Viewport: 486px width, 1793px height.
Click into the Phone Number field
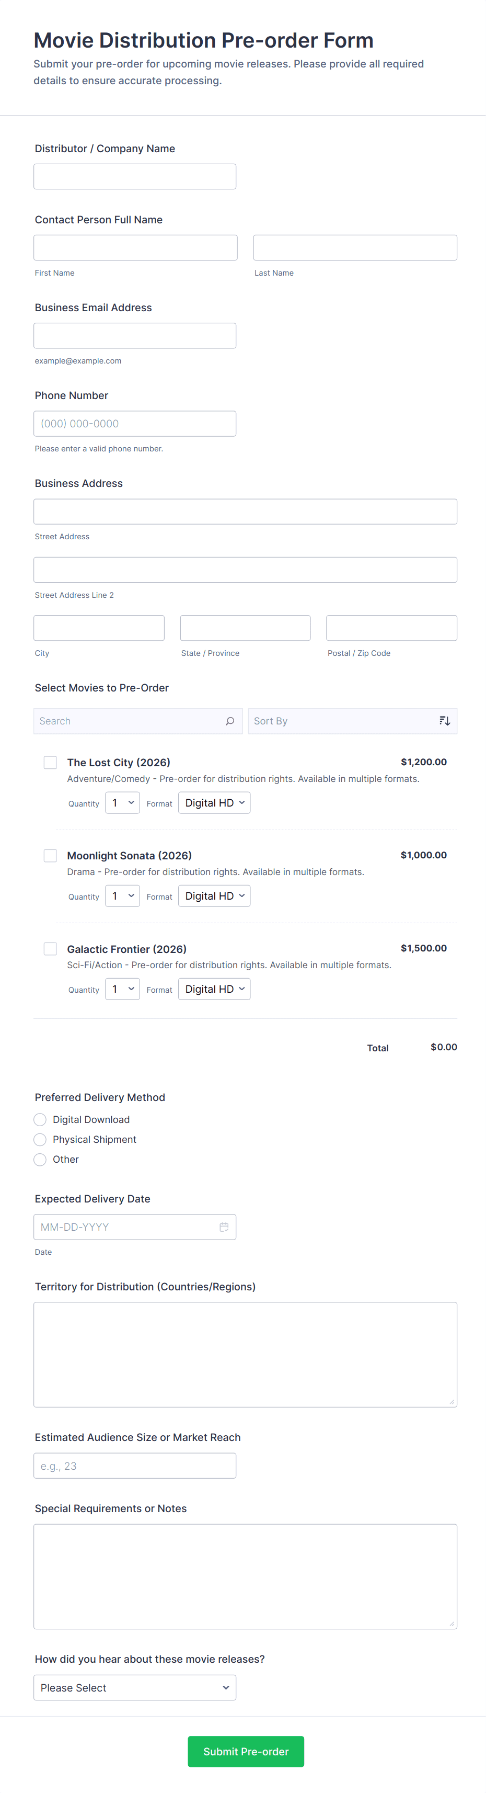coord(135,424)
